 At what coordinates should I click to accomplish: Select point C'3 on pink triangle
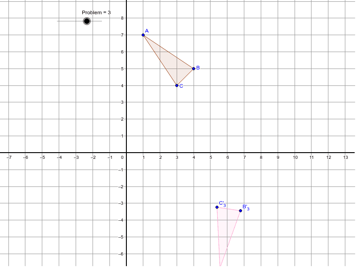point(217,207)
